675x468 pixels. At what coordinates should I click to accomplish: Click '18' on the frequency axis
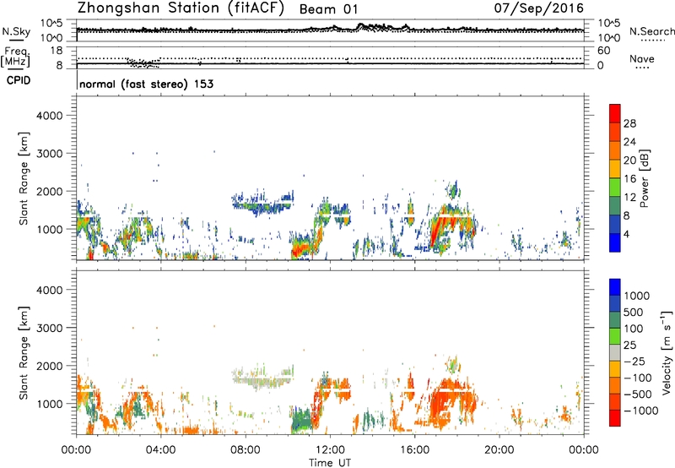coord(56,51)
